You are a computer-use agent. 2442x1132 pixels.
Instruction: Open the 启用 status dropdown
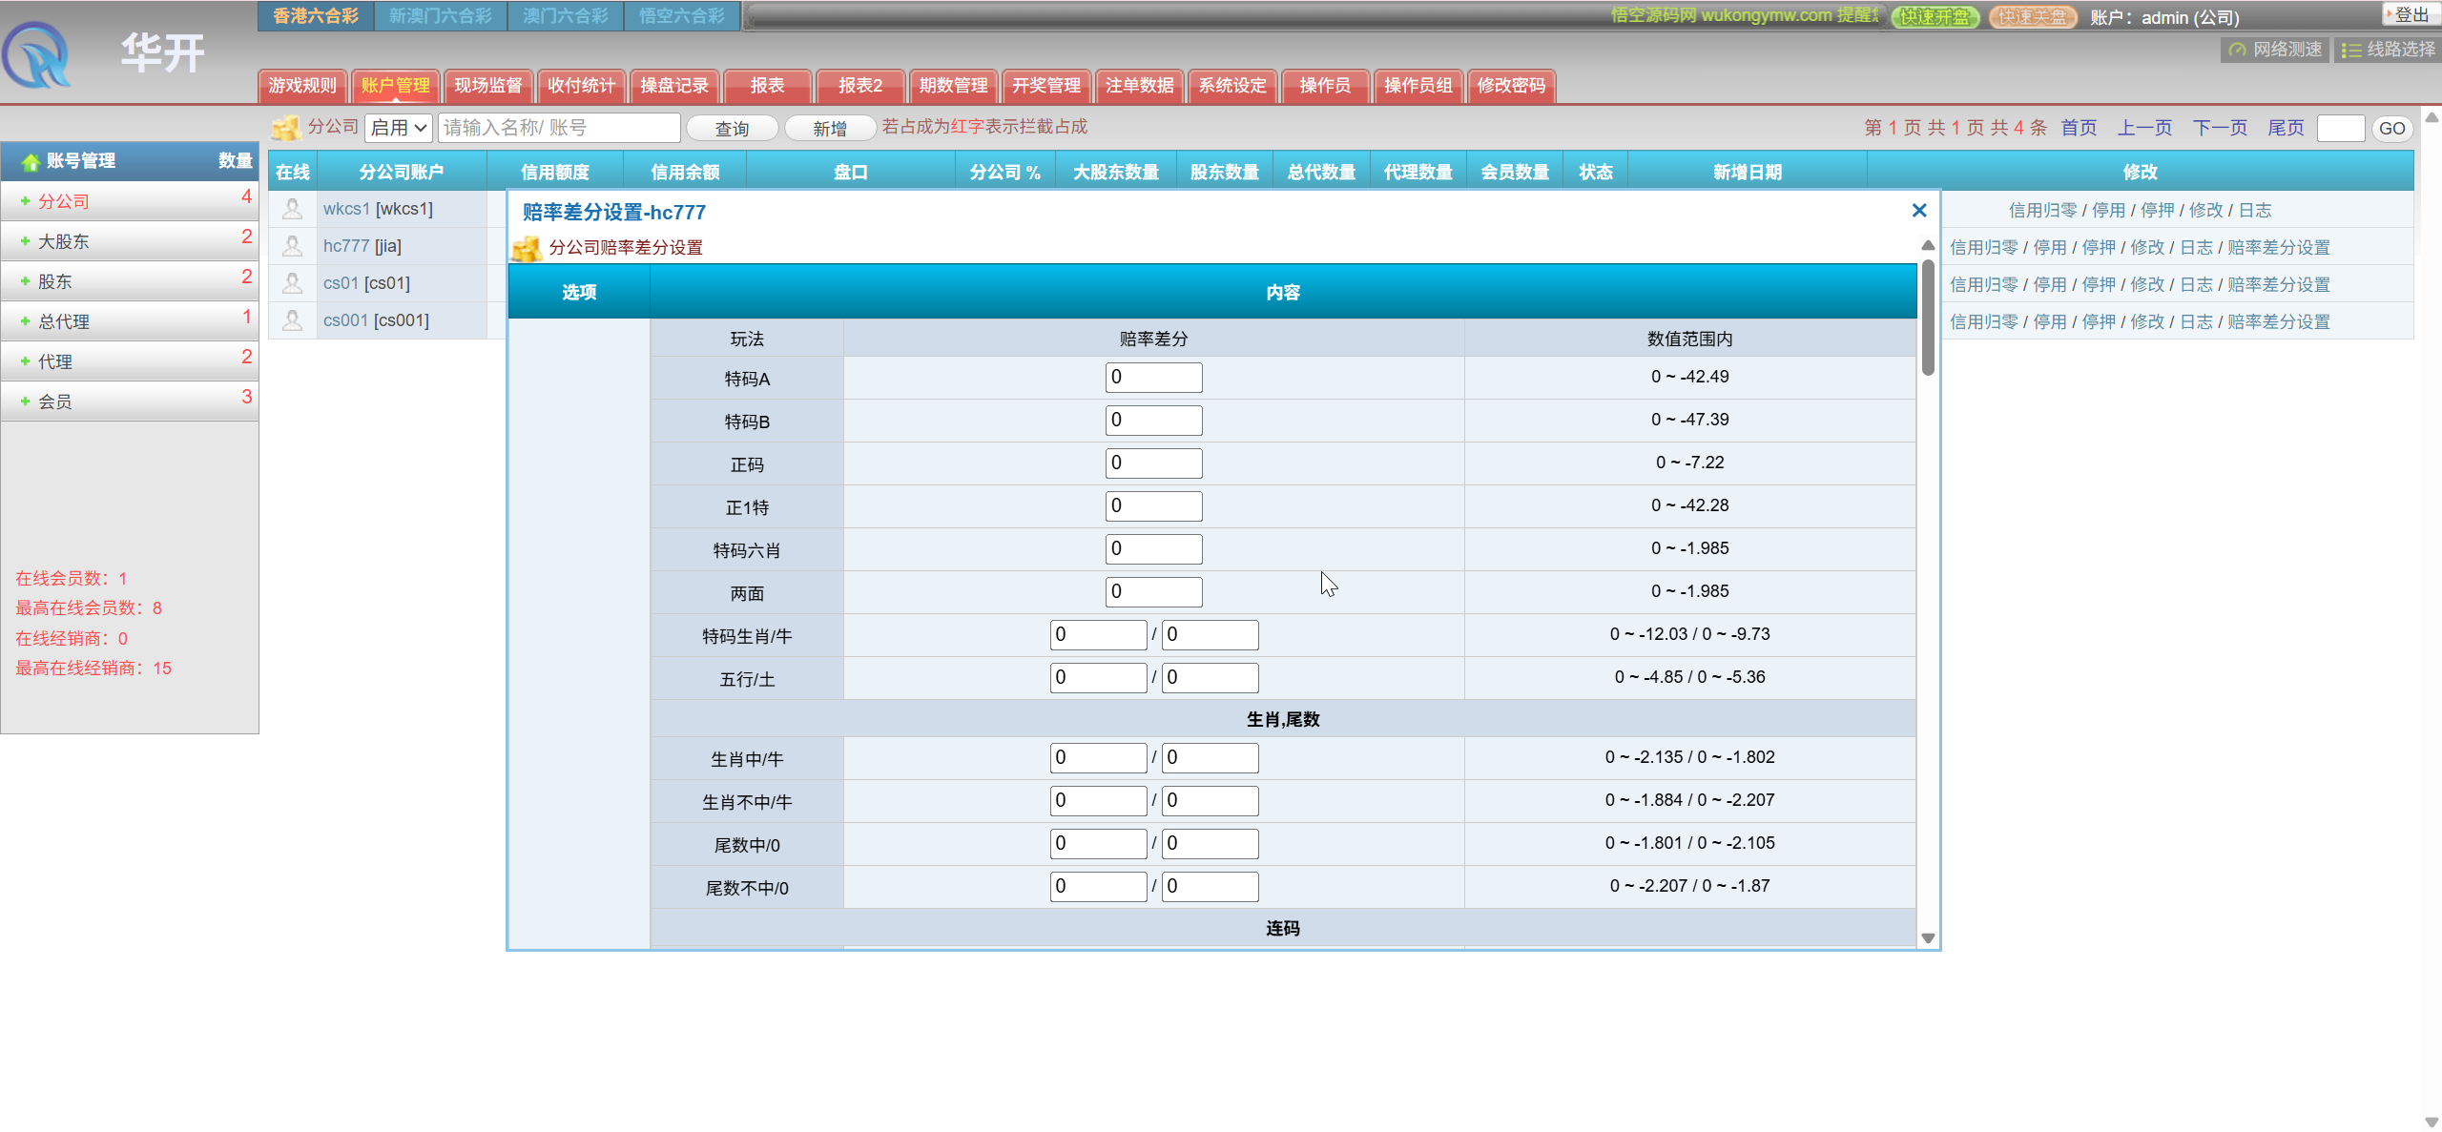[x=398, y=128]
